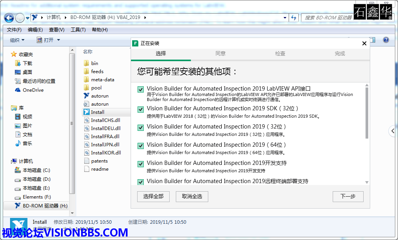This screenshot has height=240, width=398.
Task: Uncheck Vision Builder 2019 (64位) application checkbox
Action: [x=140, y=146]
